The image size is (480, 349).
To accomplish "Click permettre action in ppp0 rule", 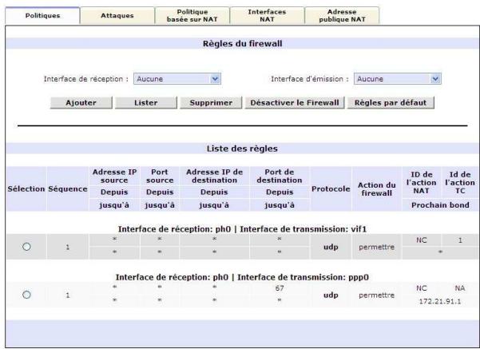I will 377,295.
